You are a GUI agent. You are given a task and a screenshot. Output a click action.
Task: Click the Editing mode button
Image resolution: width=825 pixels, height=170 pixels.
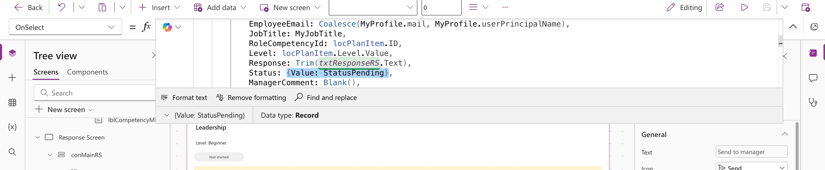(684, 7)
